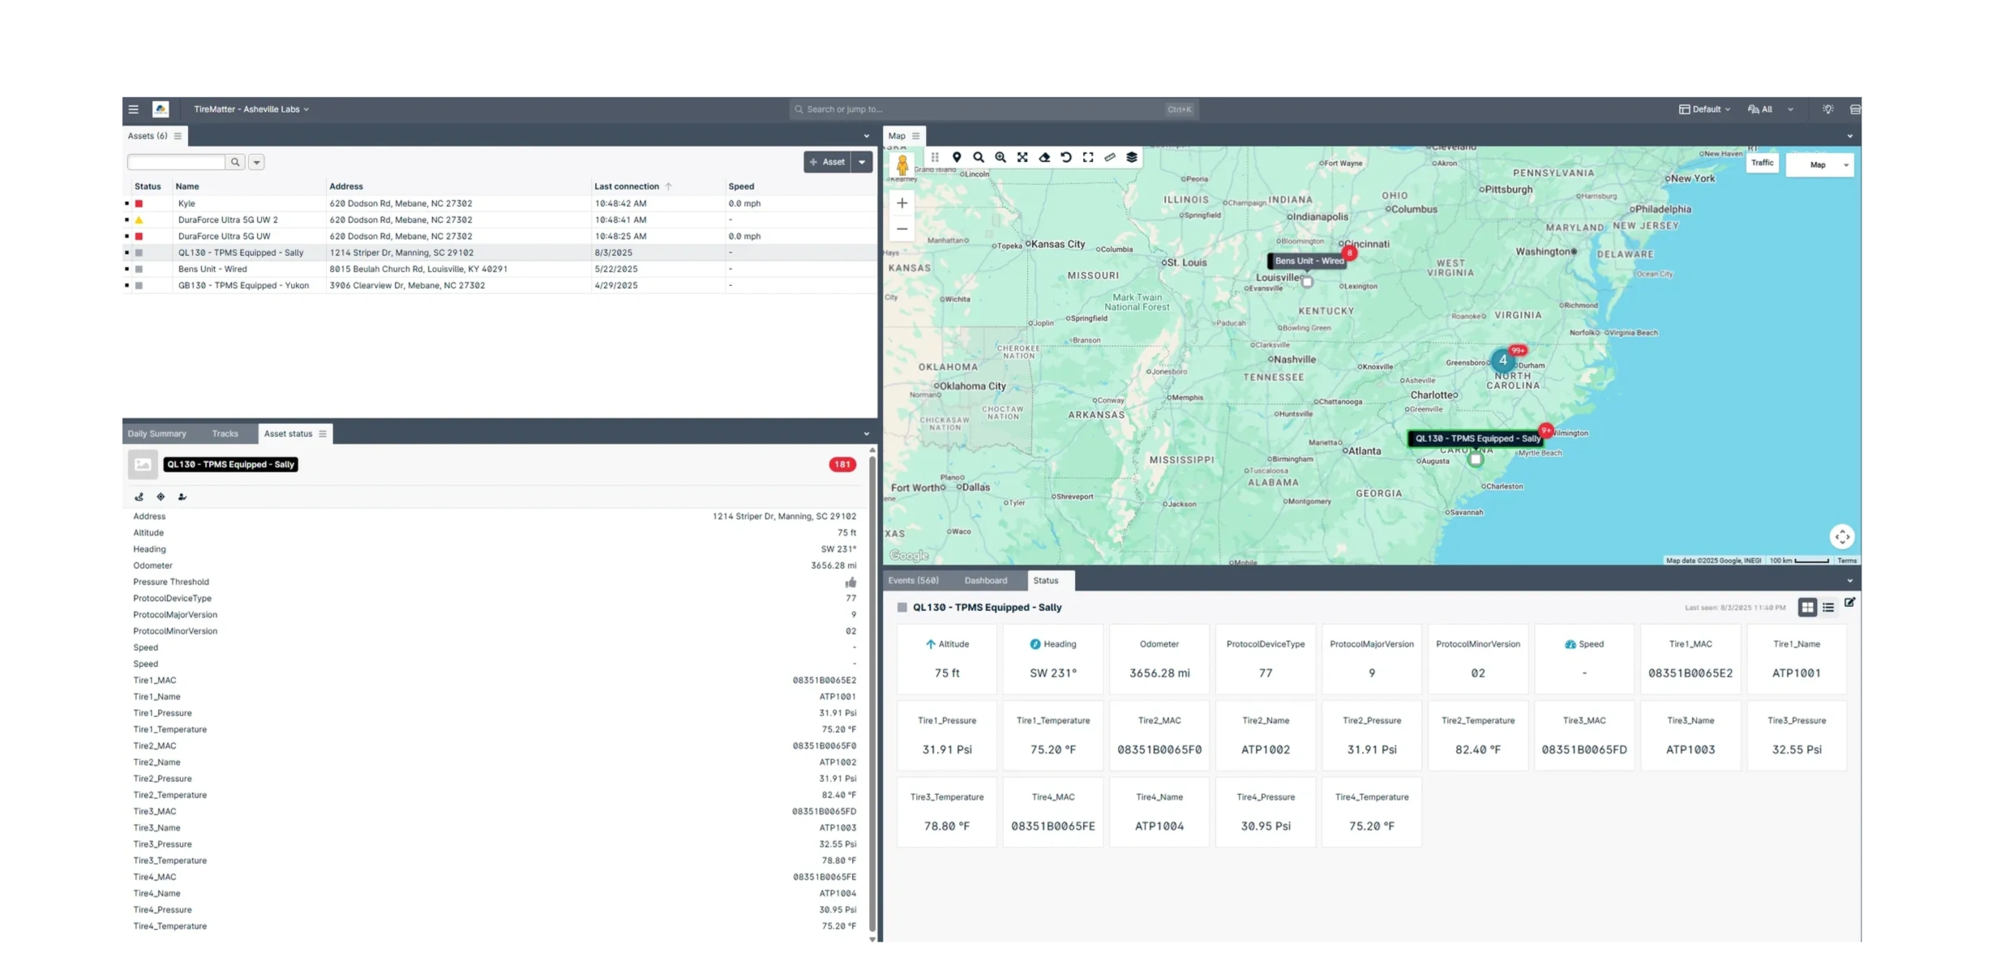Click the edit pencil icon in Status panel

pyautogui.click(x=1850, y=603)
